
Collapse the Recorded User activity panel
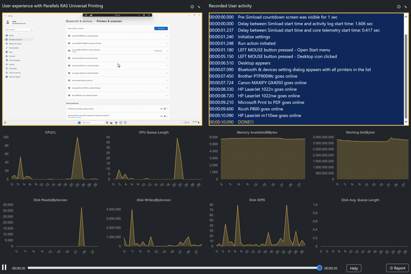[406, 7]
